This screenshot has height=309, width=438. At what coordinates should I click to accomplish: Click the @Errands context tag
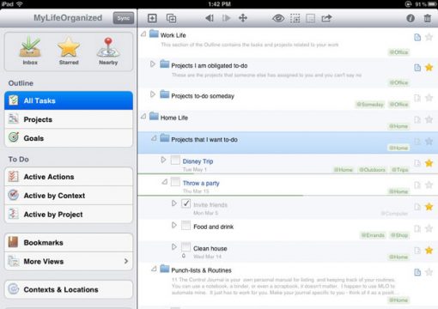click(x=373, y=235)
